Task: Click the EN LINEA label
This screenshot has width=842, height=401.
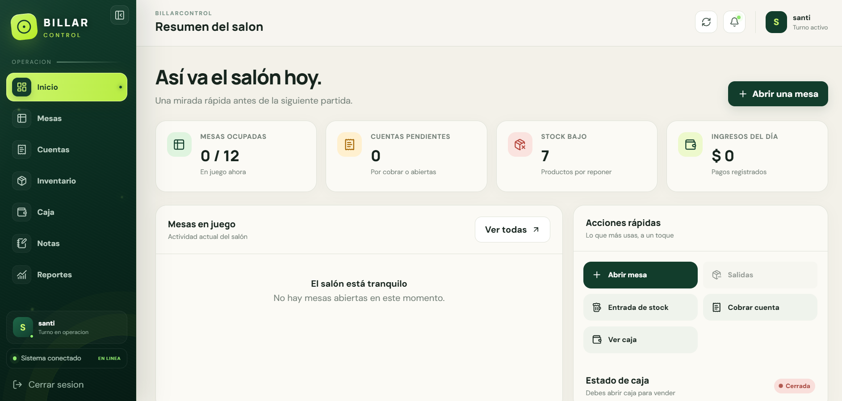Action: [109, 358]
